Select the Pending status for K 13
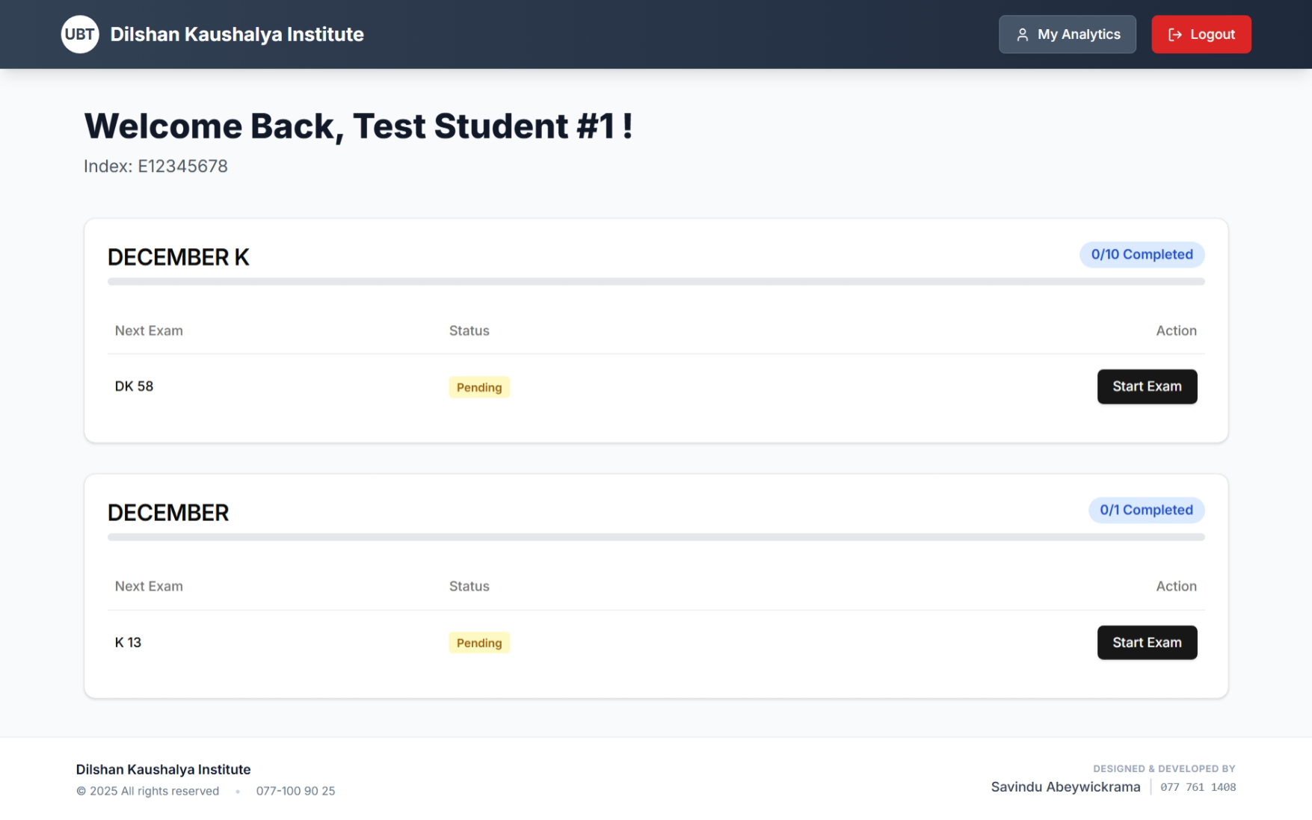This screenshot has height=820, width=1312. (x=479, y=642)
